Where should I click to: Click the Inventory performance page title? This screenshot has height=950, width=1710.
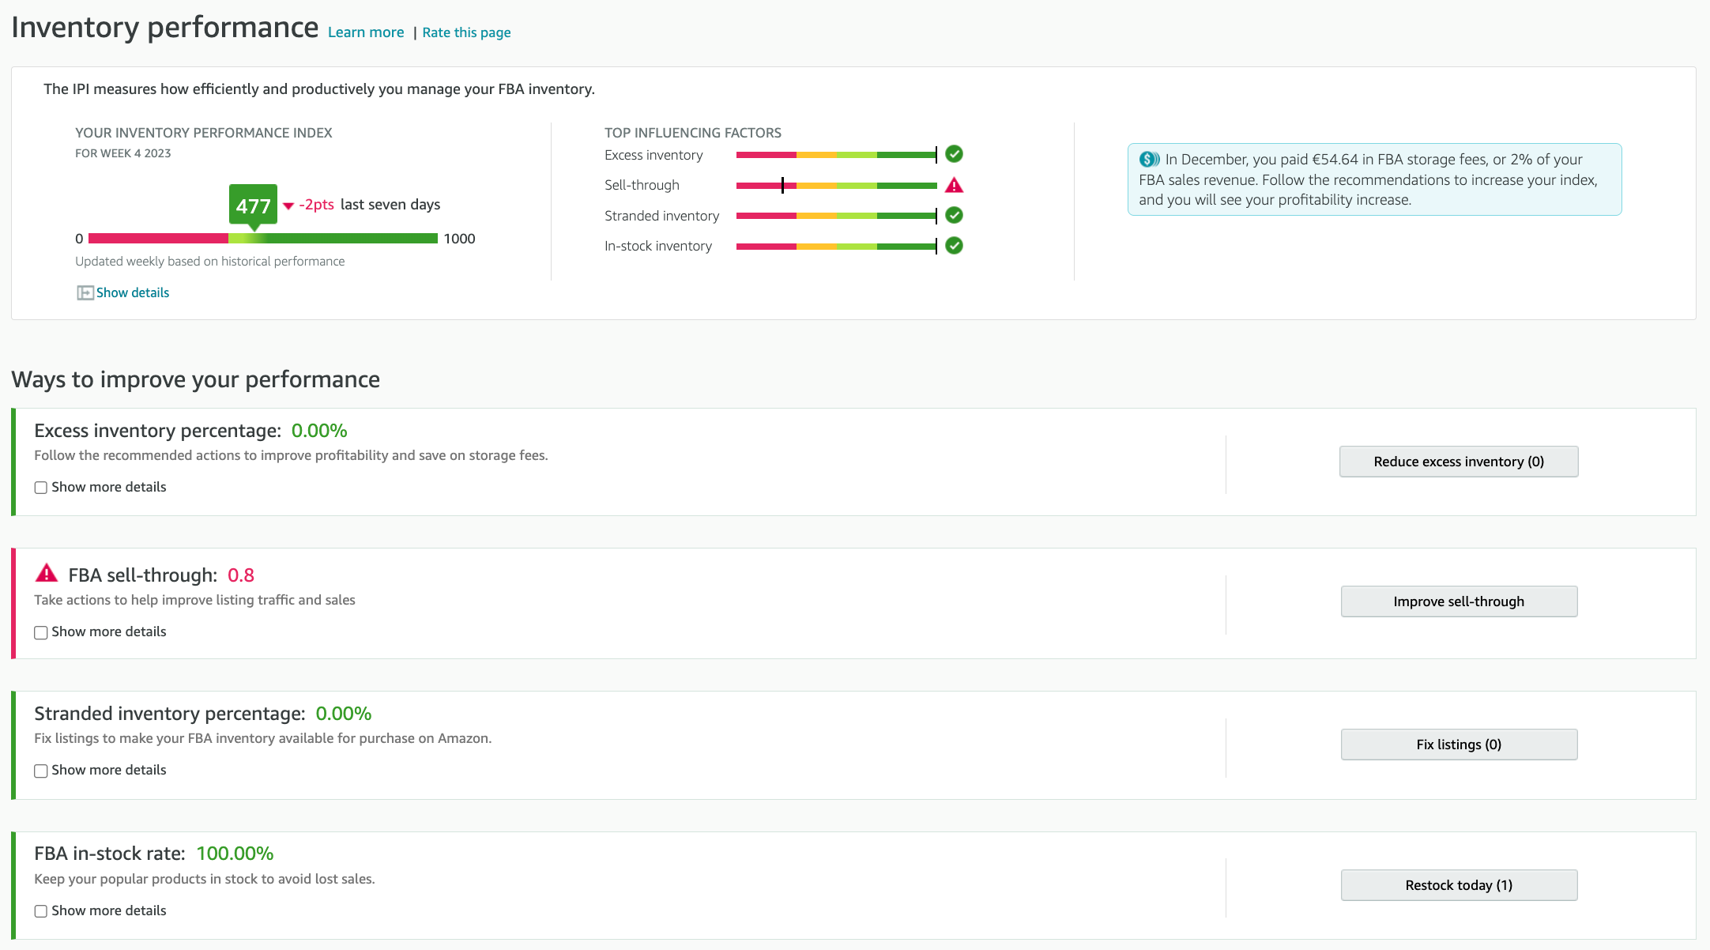pos(164,28)
